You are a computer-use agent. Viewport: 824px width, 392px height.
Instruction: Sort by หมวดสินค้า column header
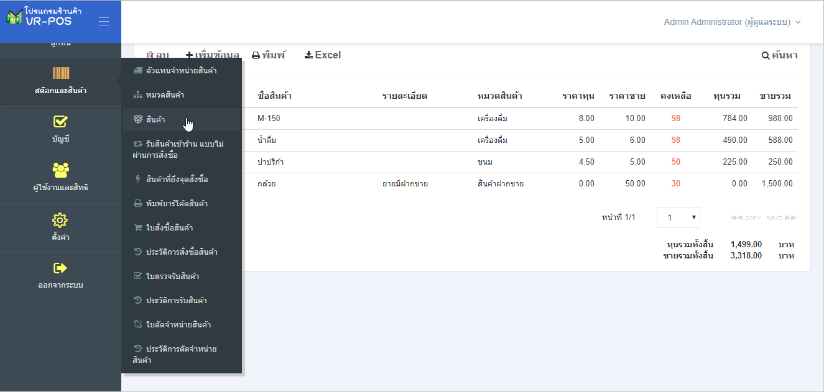[x=499, y=96]
